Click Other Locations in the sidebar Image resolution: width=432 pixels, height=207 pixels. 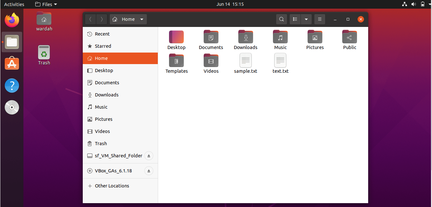coord(112,186)
